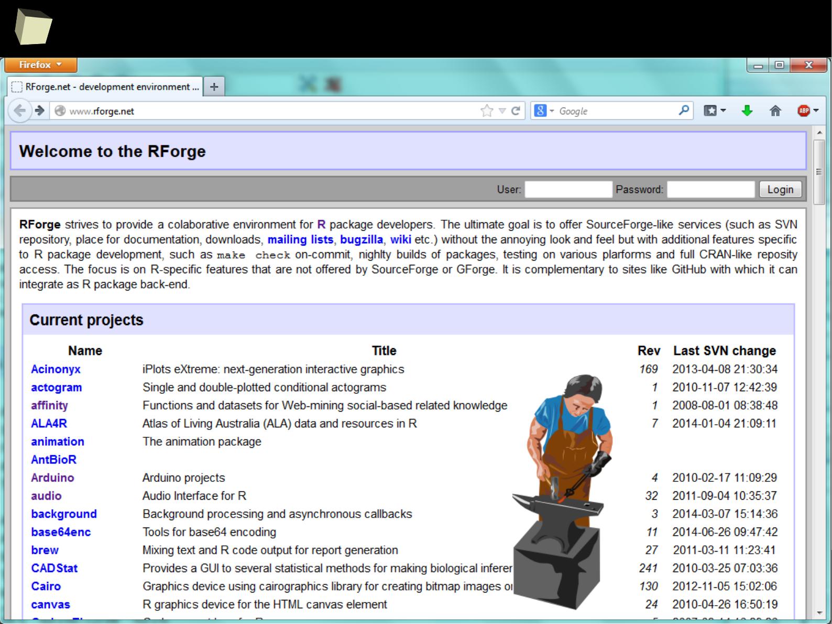Expand the bookmarks button dropdown arrow
Viewport: 832px width, 624px height.
point(723,111)
